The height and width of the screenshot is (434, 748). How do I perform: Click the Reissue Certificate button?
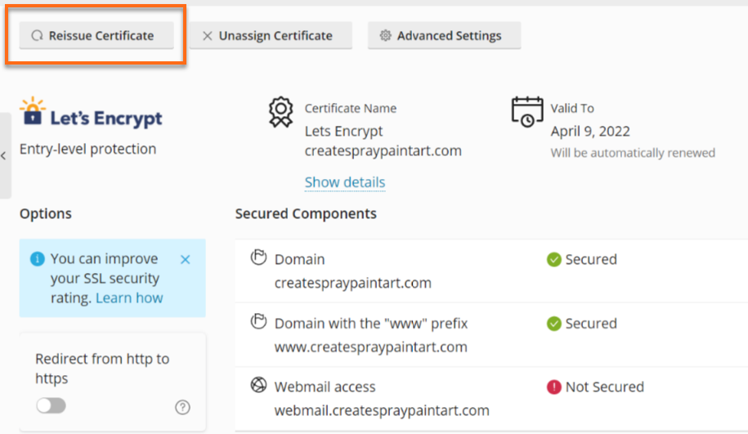click(96, 35)
